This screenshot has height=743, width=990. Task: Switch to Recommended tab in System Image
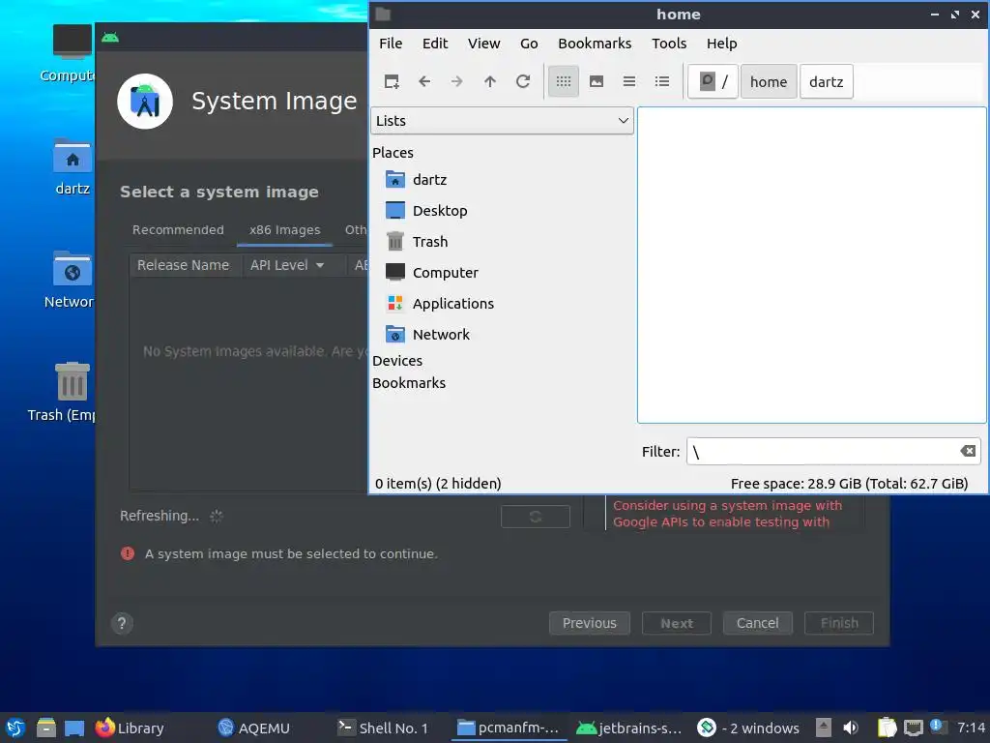click(178, 230)
